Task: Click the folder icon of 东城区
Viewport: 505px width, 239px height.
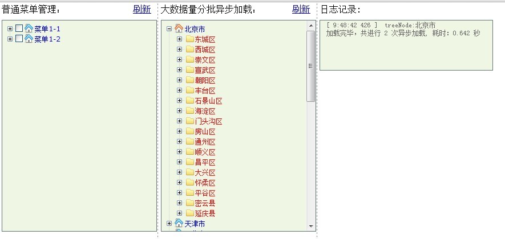Action: pos(189,39)
